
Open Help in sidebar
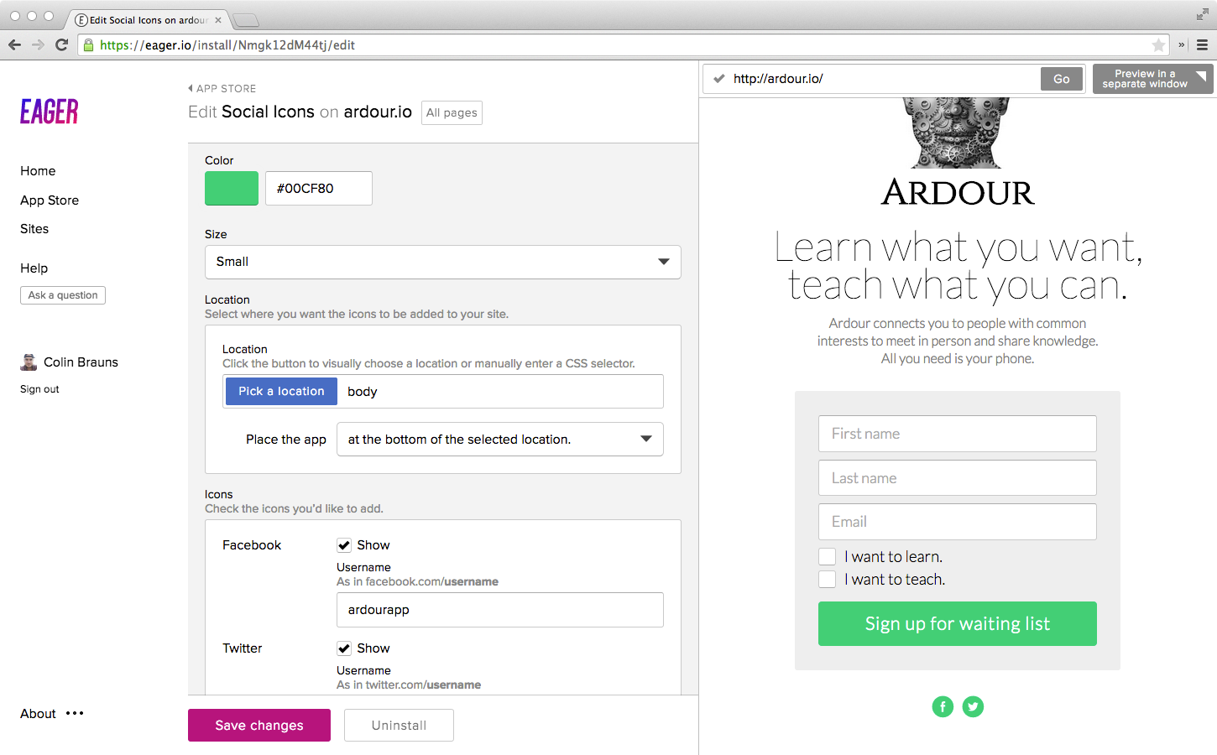pos(34,268)
